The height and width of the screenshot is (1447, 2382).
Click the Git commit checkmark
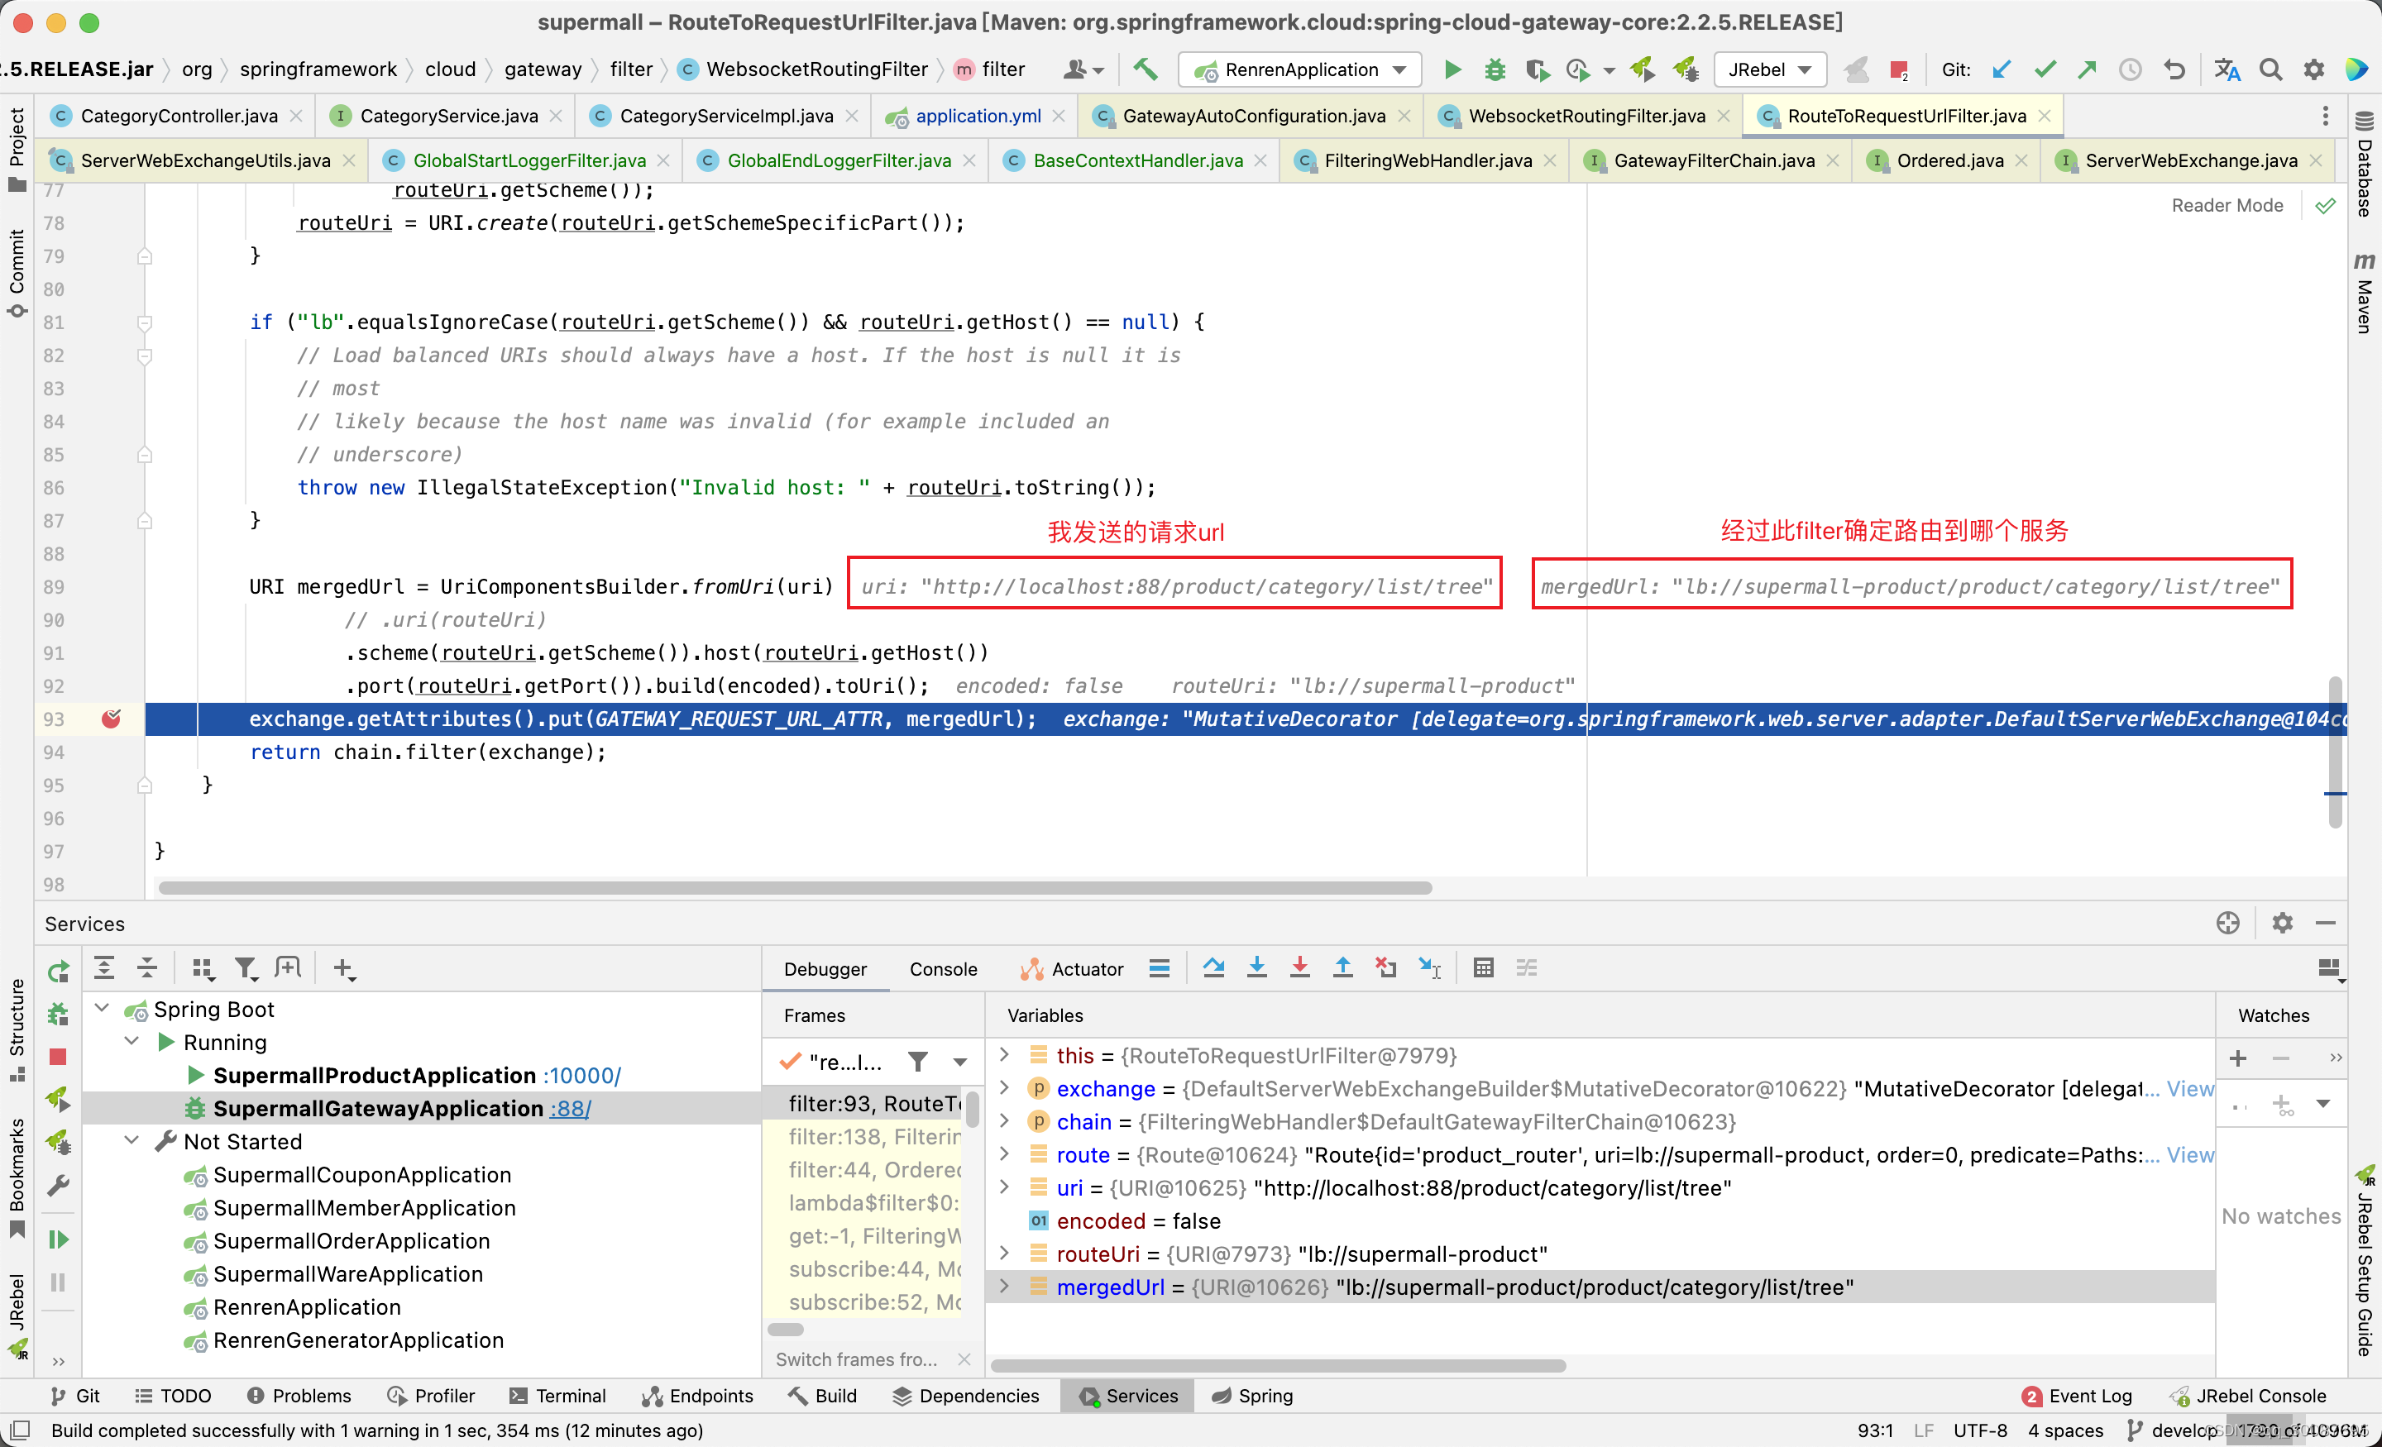[x=2044, y=69]
